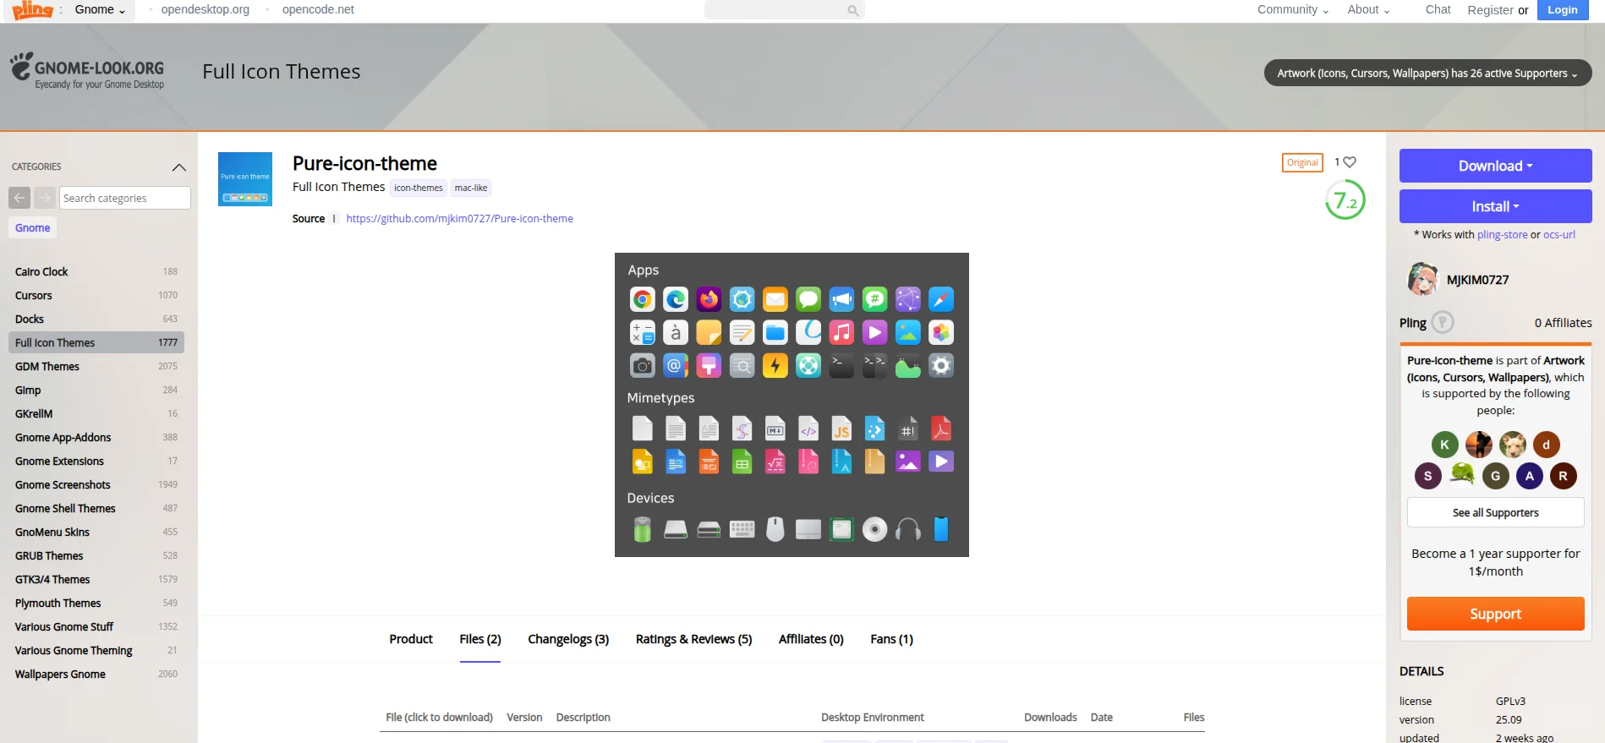Click the mac-like tag

coord(471,188)
